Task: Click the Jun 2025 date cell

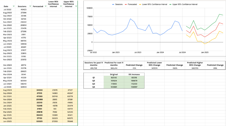Action: [8, 121]
